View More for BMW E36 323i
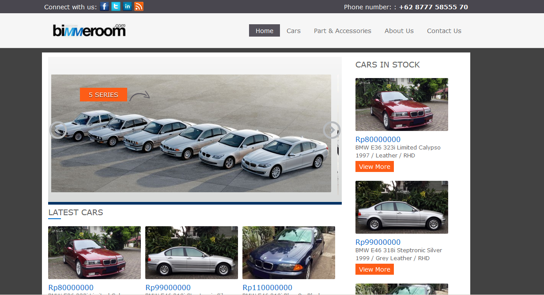 click(374, 167)
